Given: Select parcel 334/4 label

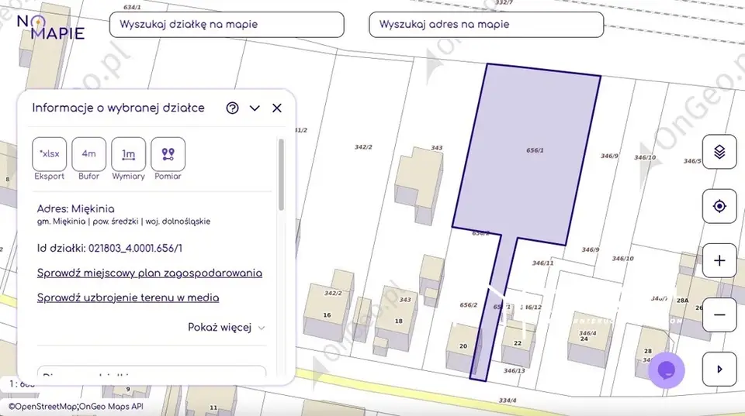Looking at the screenshot, I should pos(508,401).
